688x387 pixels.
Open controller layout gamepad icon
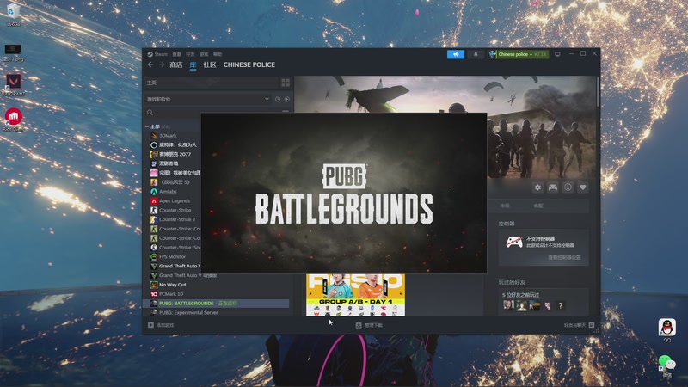(552, 187)
